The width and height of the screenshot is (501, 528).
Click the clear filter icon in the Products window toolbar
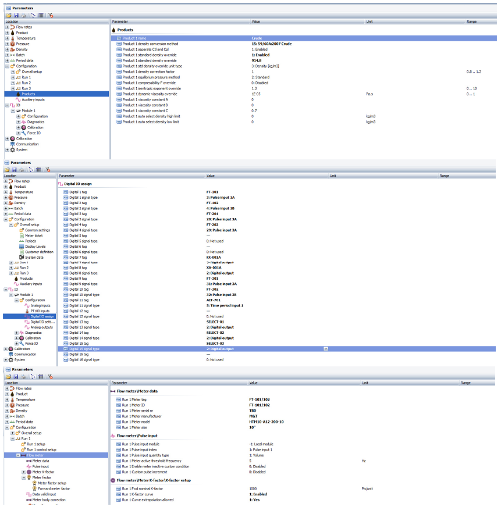click(51, 15)
